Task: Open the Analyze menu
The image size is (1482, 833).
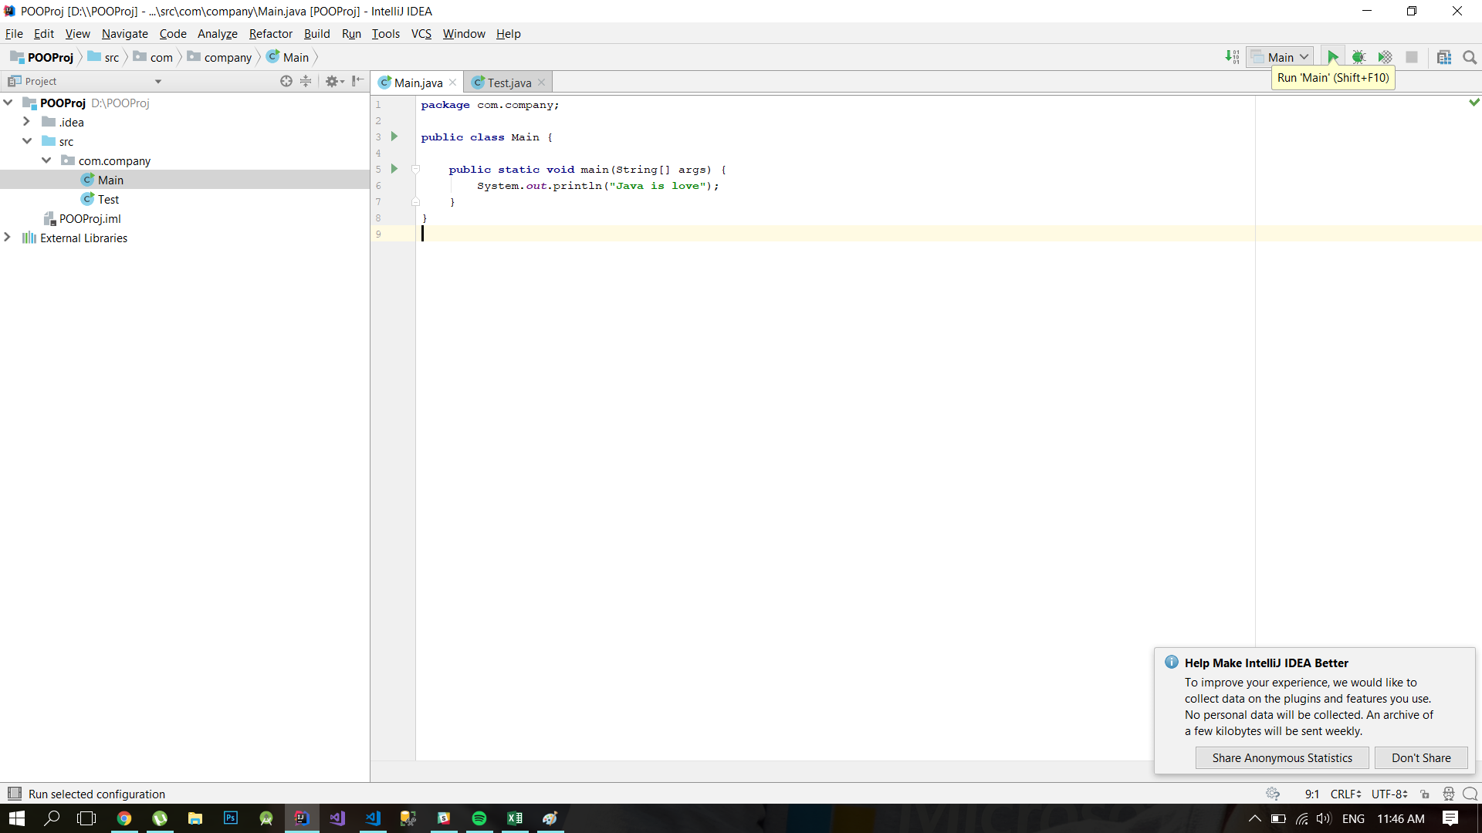Action: (x=217, y=33)
